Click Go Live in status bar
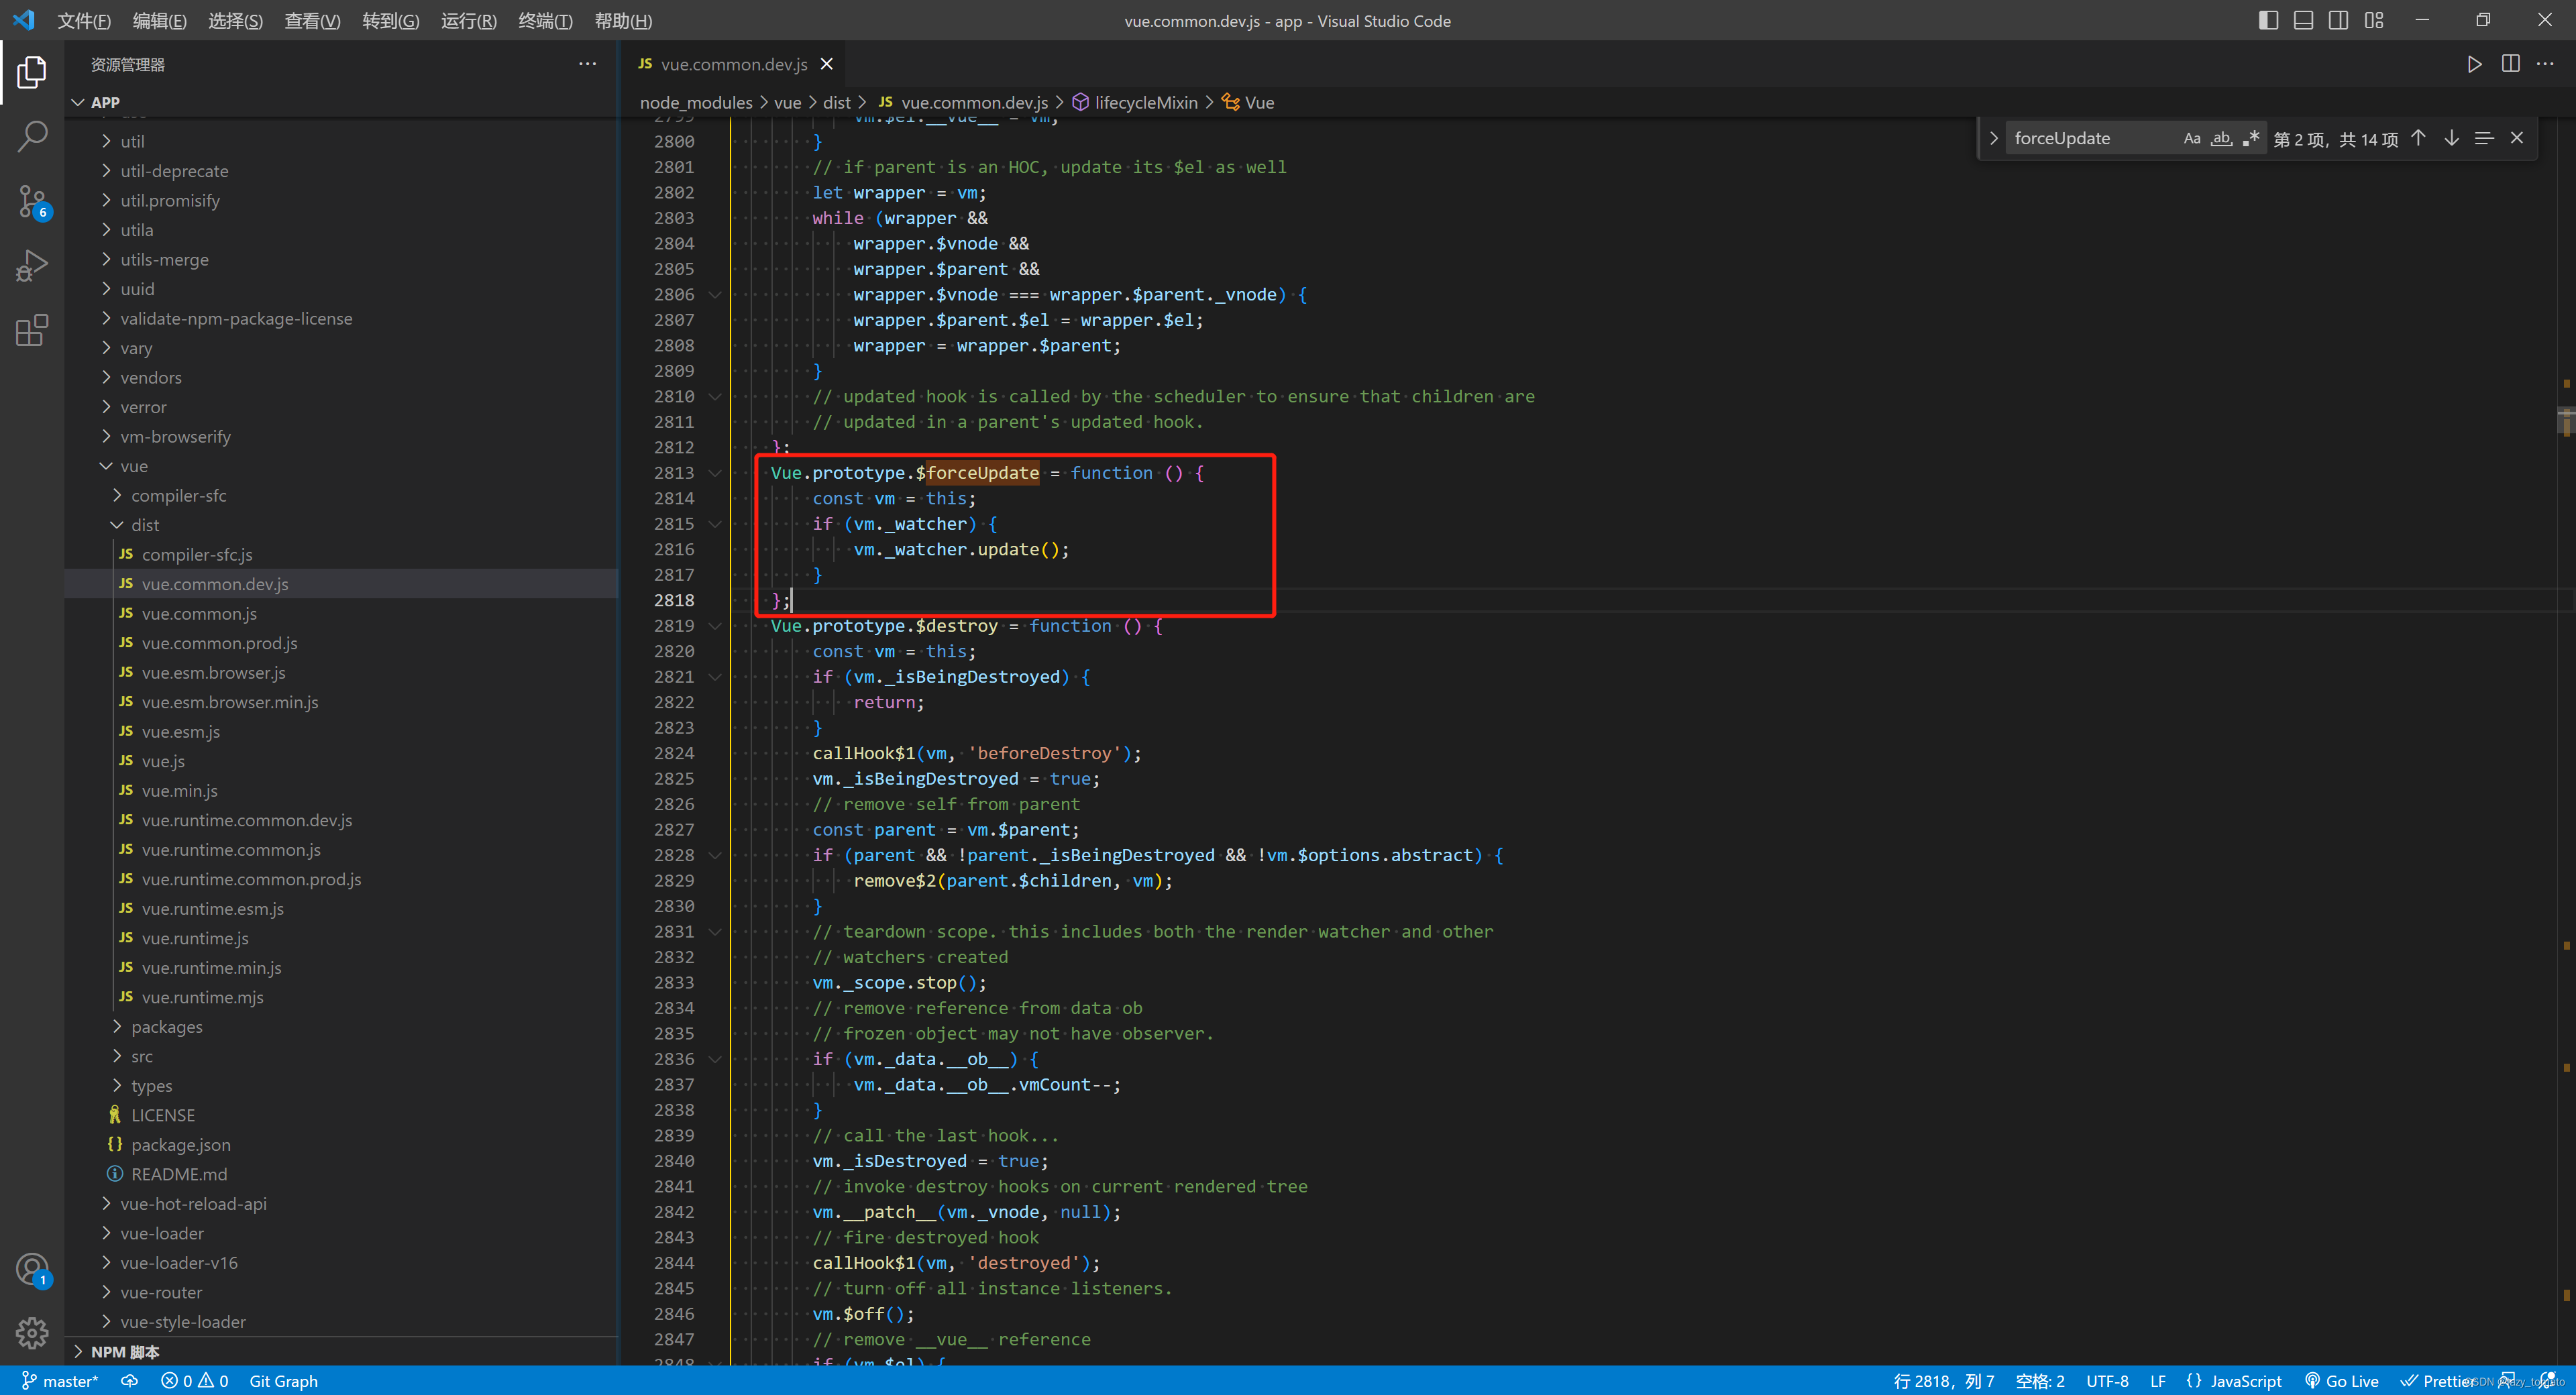Image resolution: width=2576 pixels, height=1395 pixels. tap(2341, 1381)
